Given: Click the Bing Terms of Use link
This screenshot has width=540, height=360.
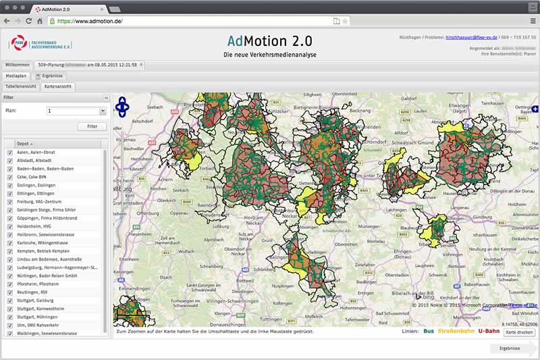Looking at the screenshot, I should tap(523, 305).
